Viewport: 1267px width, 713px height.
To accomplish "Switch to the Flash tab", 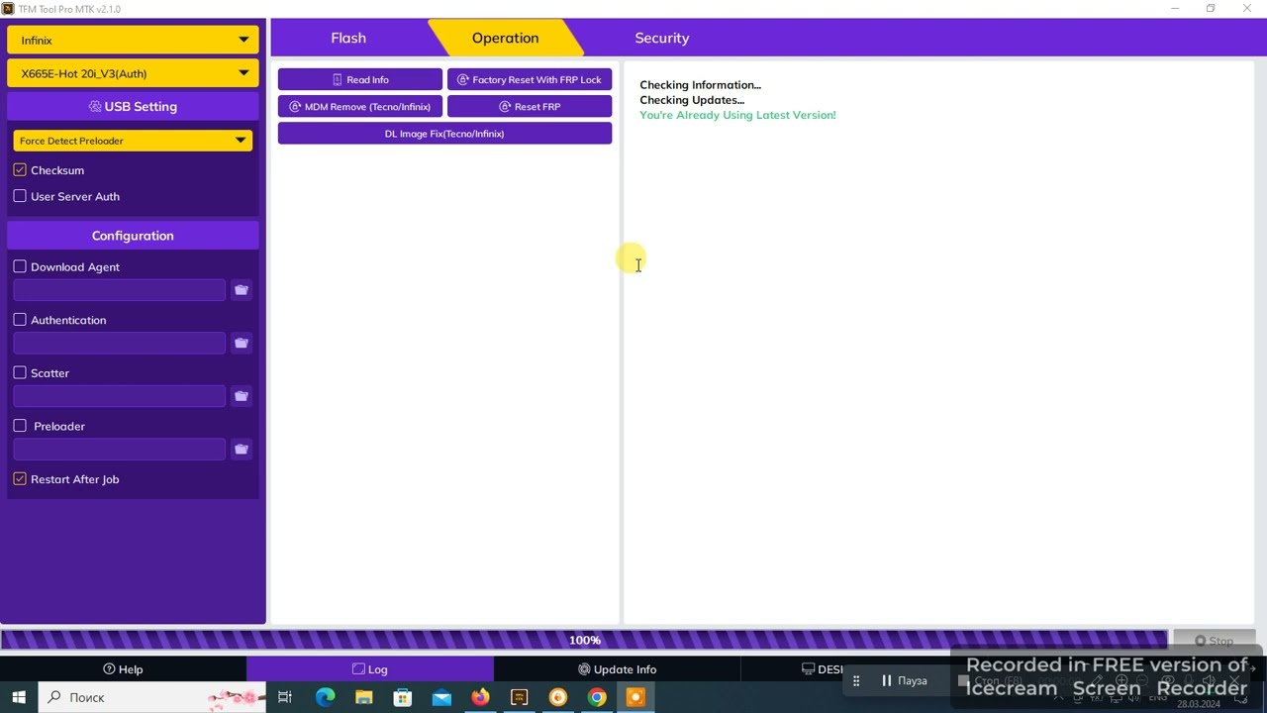I will [348, 38].
